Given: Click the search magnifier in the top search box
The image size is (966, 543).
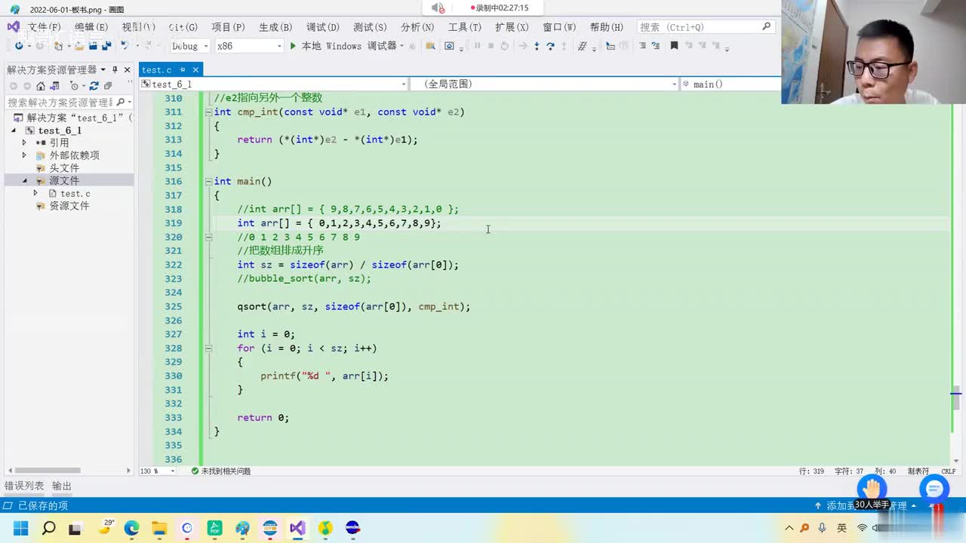Looking at the screenshot, I should (767, 26).
